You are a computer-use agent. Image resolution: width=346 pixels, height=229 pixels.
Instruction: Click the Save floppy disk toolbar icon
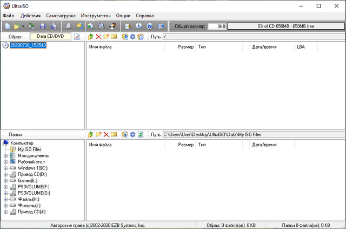point(43,26)
